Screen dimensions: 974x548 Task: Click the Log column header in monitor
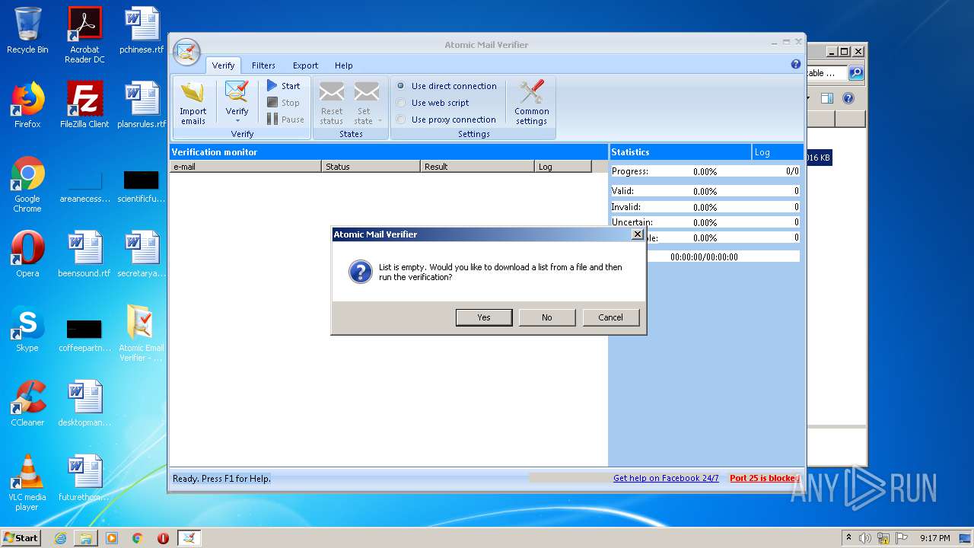pos(563,167)
